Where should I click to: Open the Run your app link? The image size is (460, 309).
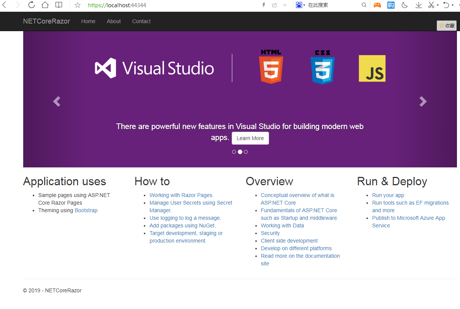(x=388, y=195)
